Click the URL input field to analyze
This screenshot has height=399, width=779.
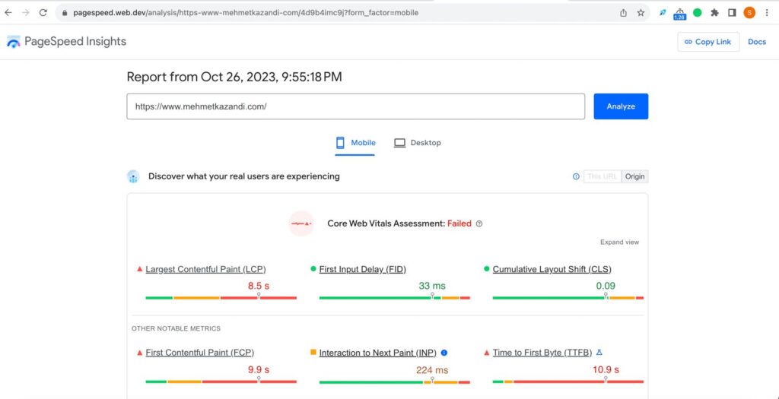(x=355, y=106)
